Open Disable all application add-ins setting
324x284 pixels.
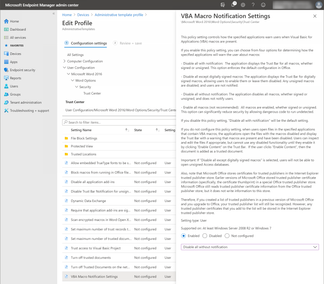(93, 182)
